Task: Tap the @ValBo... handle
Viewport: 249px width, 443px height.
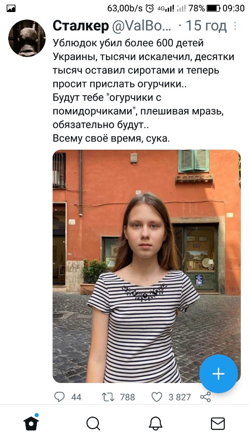Action: (142, 26)
